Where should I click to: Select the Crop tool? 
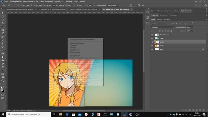3,27
